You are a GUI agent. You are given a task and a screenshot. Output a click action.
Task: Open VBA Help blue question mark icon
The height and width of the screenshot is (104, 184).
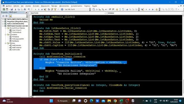pyautogui.click(x=62, y=9)
